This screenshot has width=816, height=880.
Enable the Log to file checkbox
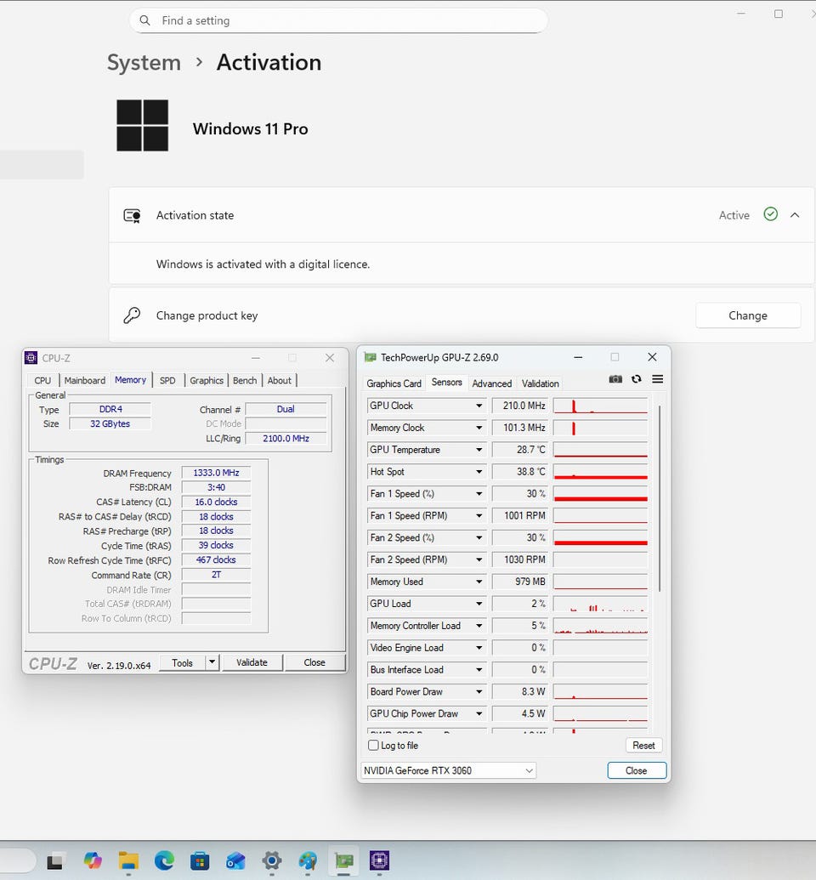pyautogui.click(x=373, y=746)
